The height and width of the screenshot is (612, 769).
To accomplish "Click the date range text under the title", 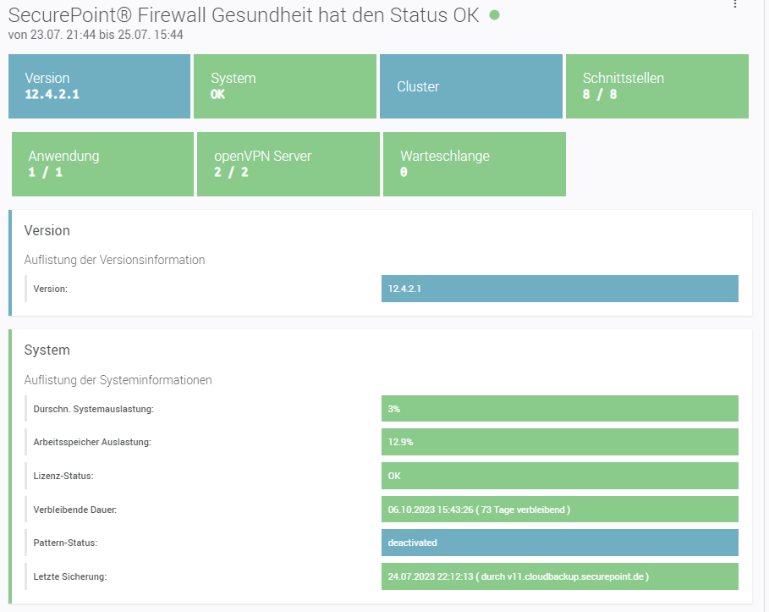I will pos(96,35).
